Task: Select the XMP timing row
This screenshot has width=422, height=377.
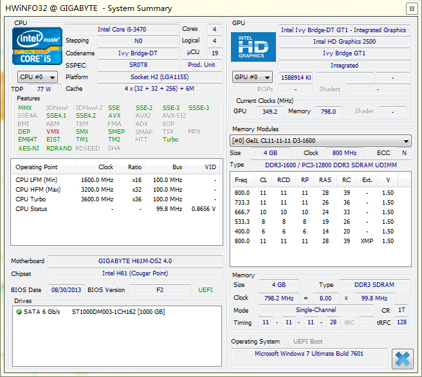Action: [x=320, y=241]
